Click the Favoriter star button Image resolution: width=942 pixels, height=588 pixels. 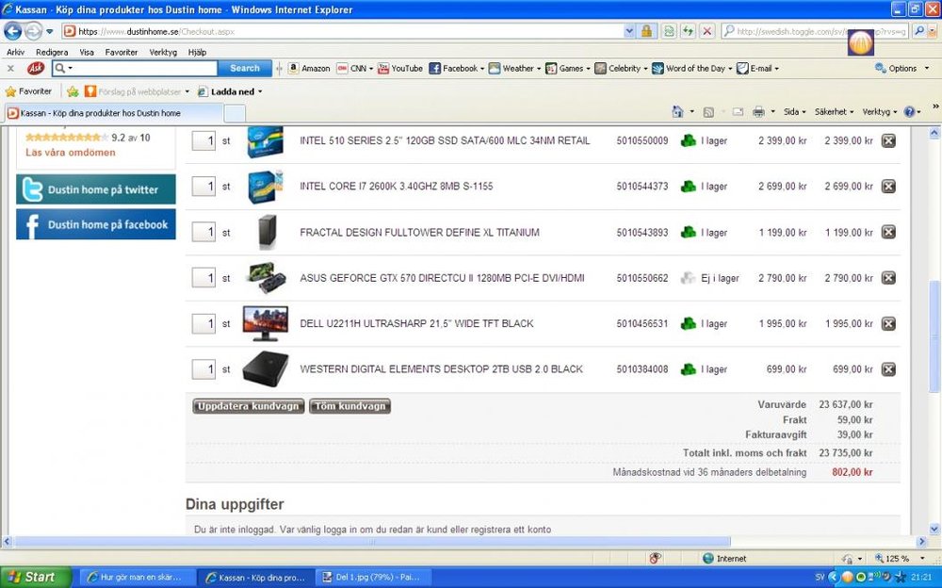(x=28, y=91)
